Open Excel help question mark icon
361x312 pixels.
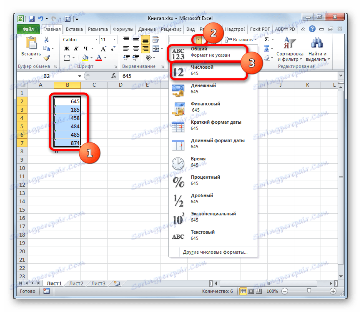point(312,29)
